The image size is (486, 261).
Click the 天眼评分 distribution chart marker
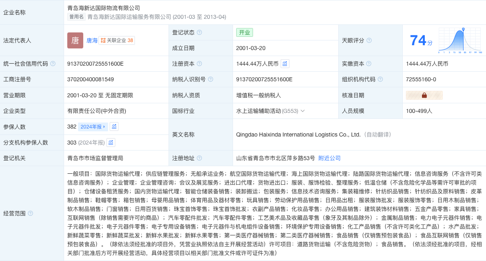coord(463,29)
